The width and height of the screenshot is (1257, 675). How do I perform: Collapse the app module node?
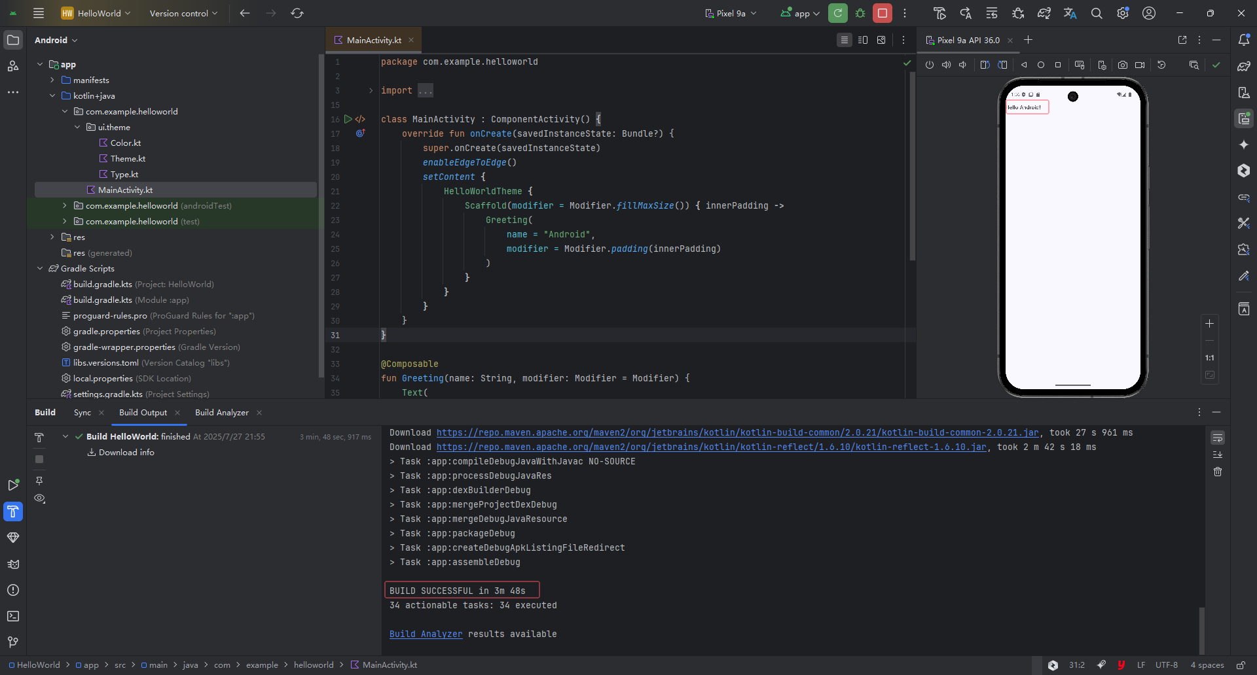click(x=40, y=64)
